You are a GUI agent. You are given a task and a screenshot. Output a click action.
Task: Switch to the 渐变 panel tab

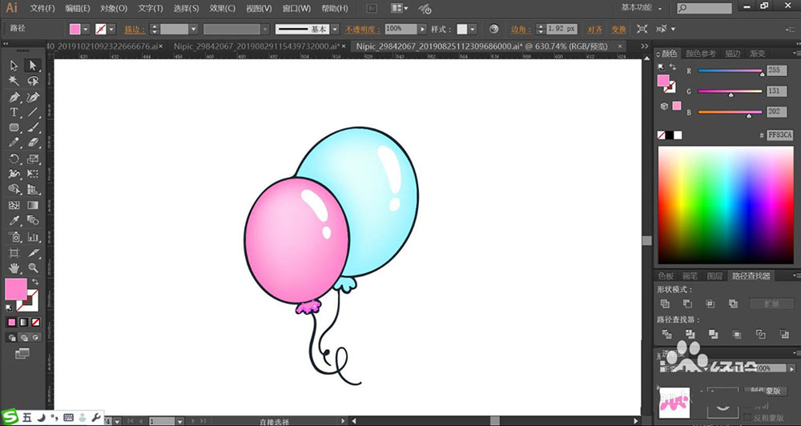758,53
